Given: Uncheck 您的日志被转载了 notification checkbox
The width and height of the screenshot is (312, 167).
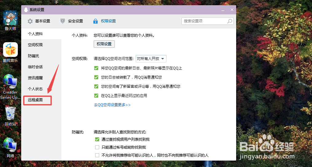Looking at the screenshot, I should point(96,77).
